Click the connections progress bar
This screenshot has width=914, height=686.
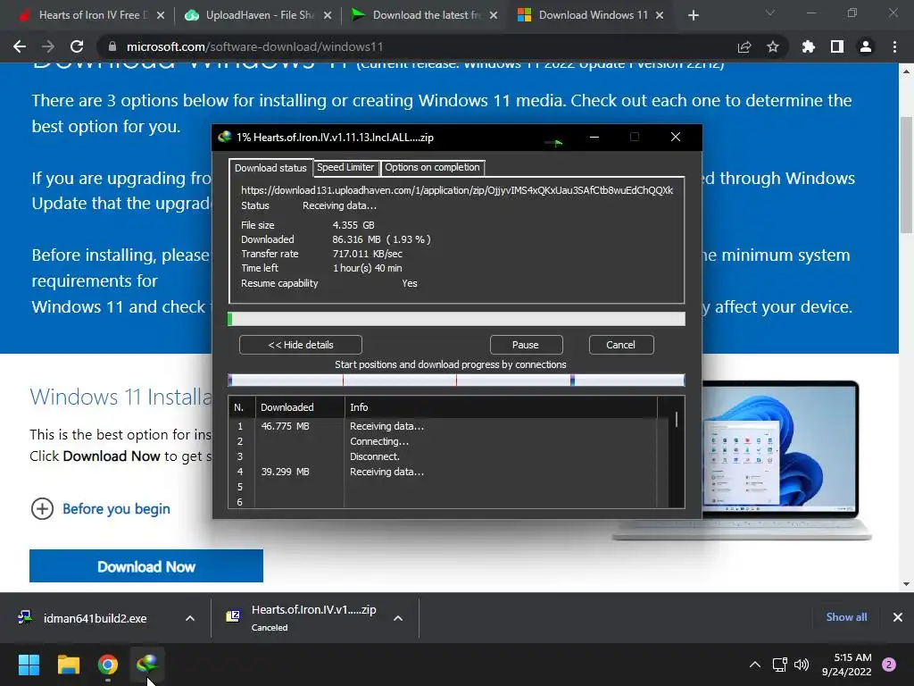(456, 381)
